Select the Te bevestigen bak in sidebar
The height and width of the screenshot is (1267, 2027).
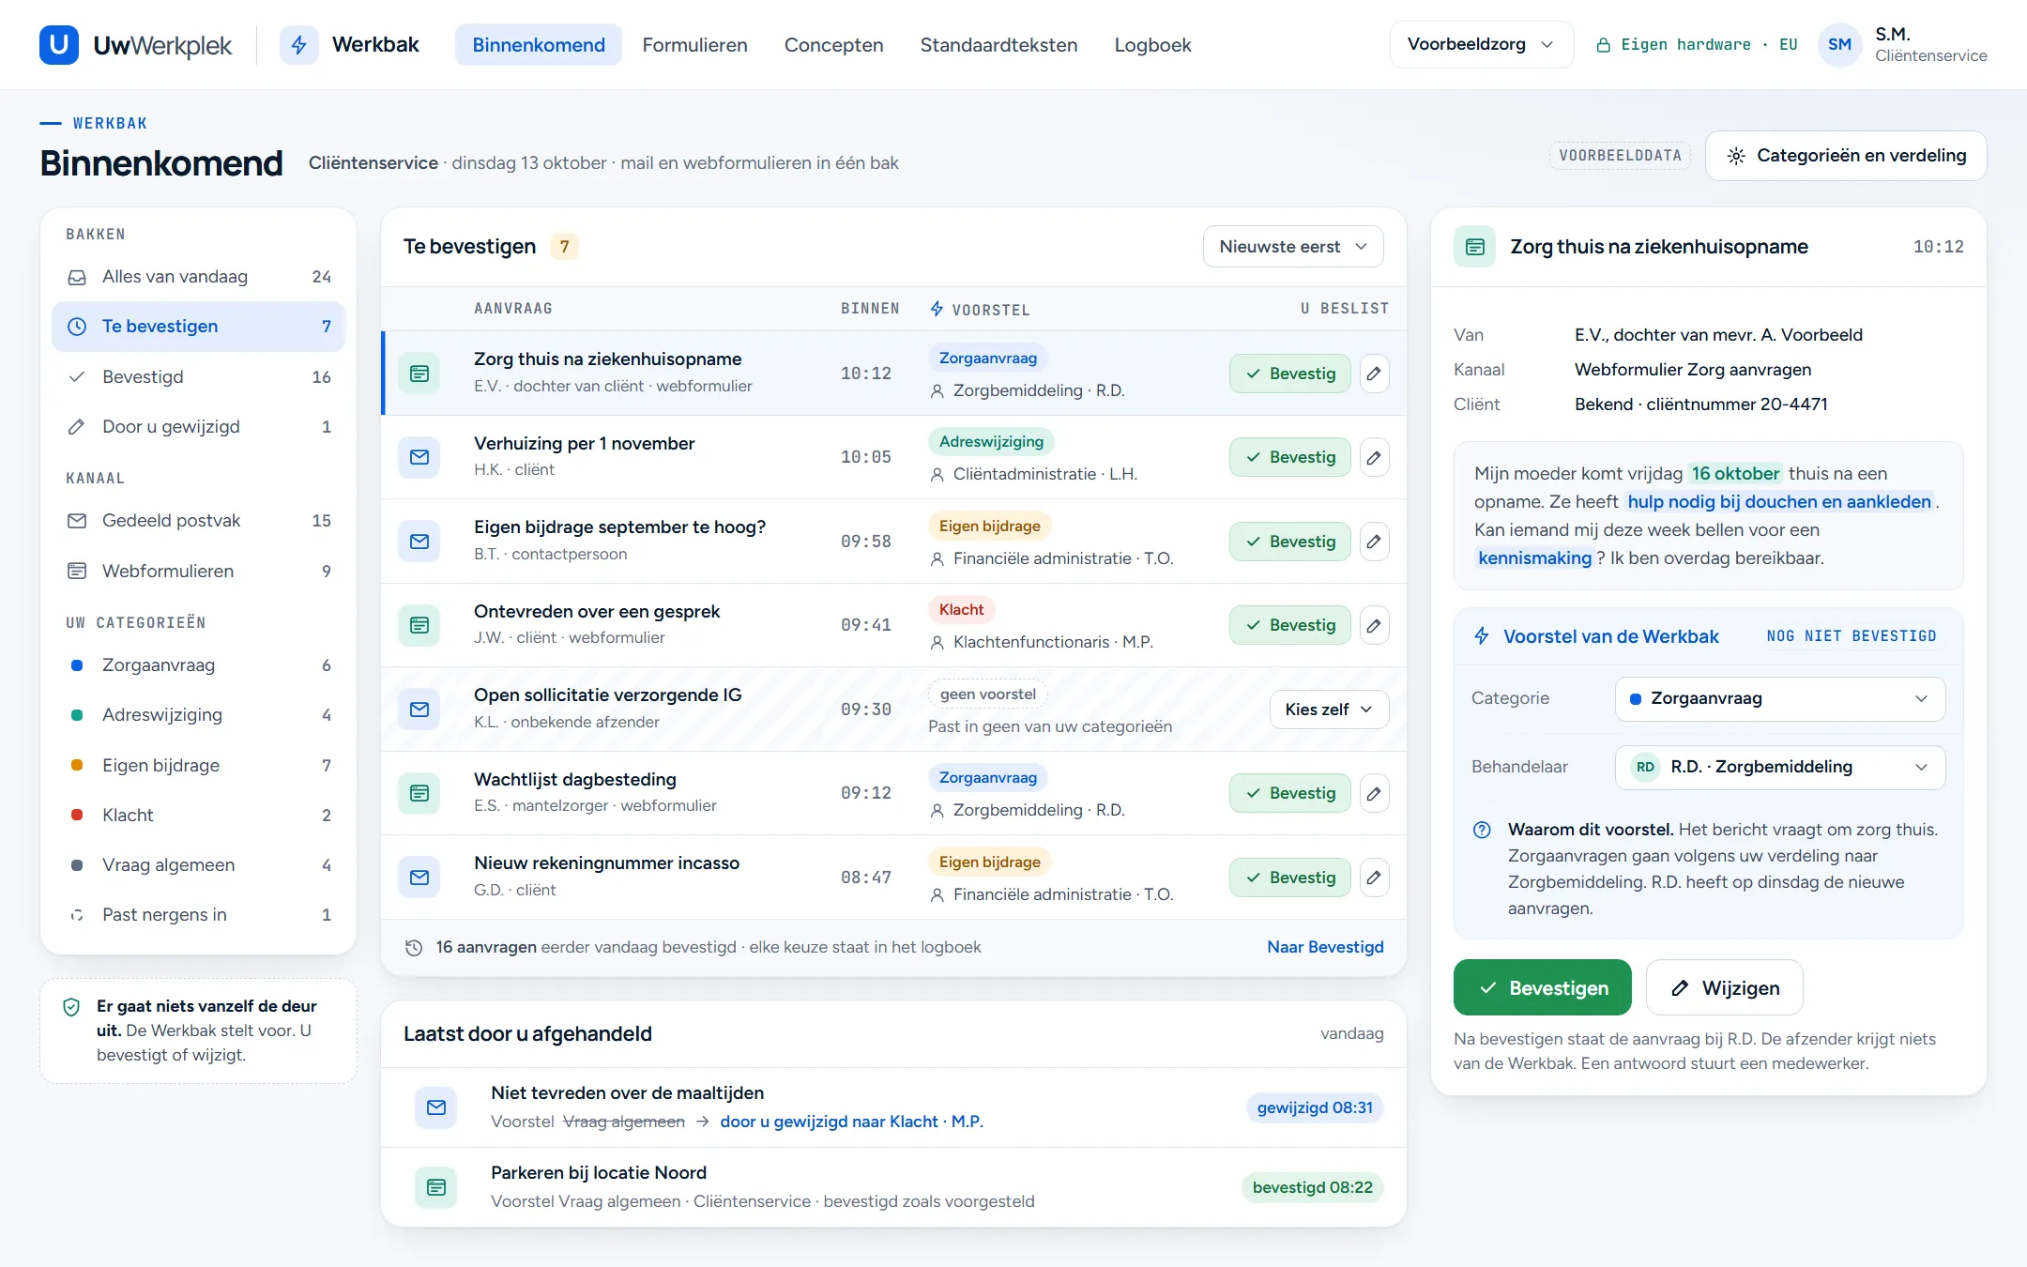(198, 327)
